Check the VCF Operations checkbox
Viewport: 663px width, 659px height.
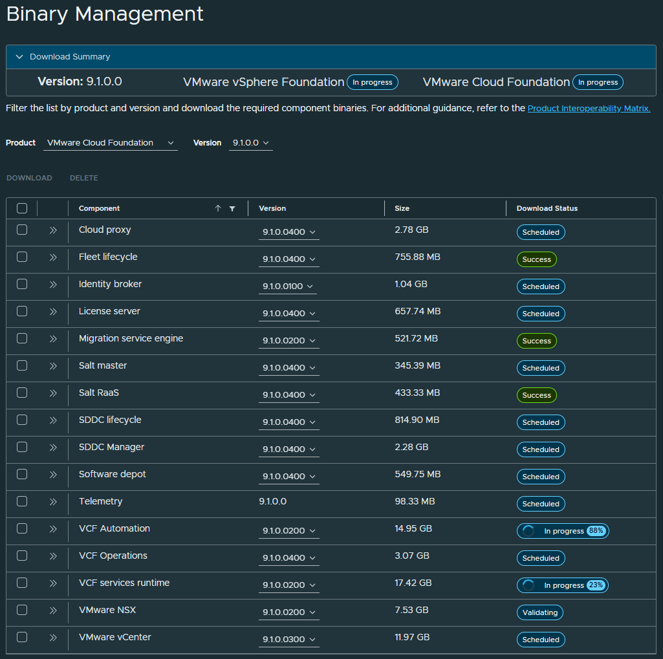[x=22, y=556]
